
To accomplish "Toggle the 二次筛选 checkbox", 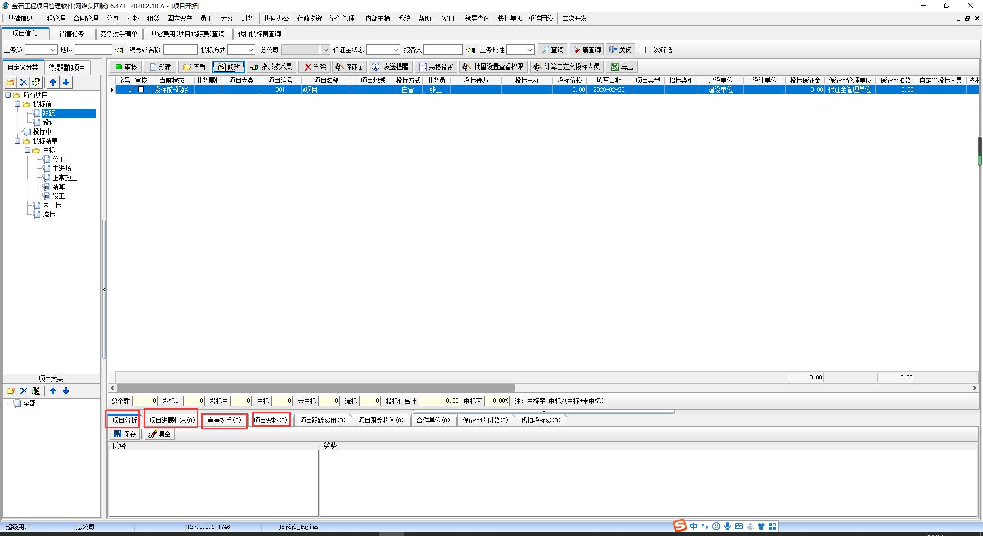I will pyautogui.click(x=642, y=50).
